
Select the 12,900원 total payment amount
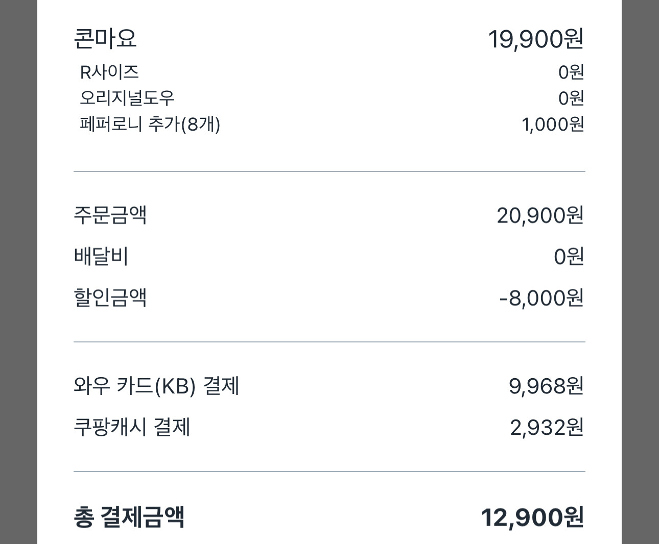(x=532, y=517)
